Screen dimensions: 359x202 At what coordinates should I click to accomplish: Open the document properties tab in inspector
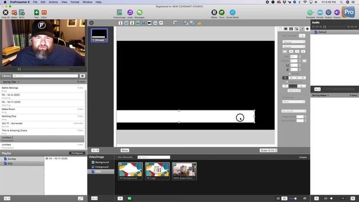pyautogui.click(x=280, y=29)
